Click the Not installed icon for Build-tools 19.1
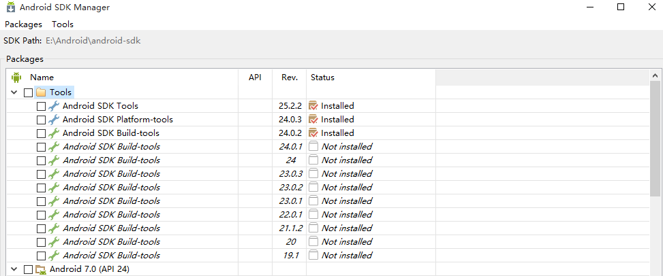The width and height of the screenshot is (663, 276). (313, 255)
